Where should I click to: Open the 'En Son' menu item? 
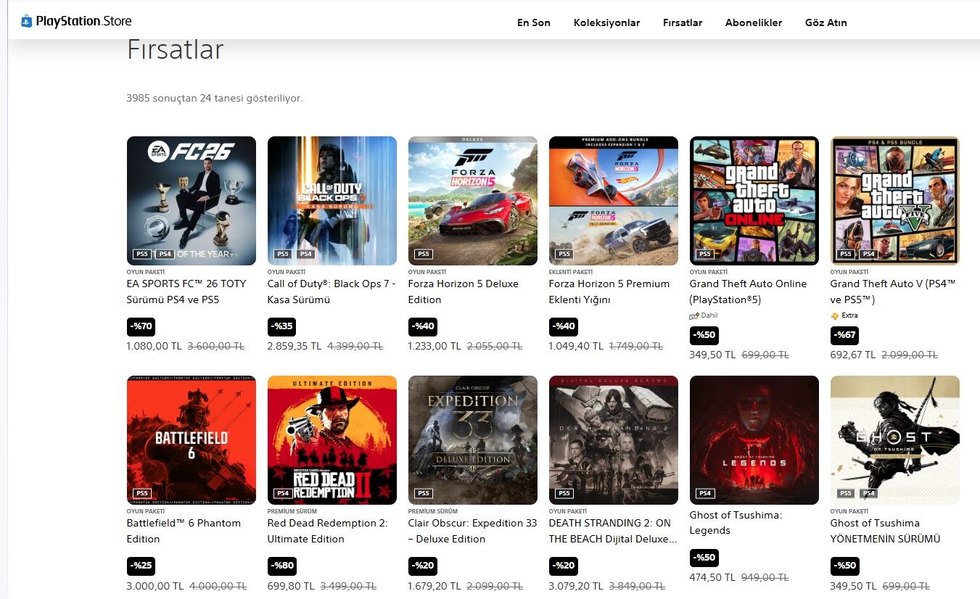533,22
